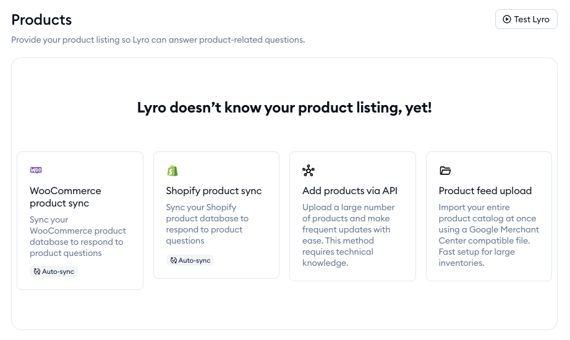
Task: Open the WooCommerce product sync title
Action: point(66,197)
